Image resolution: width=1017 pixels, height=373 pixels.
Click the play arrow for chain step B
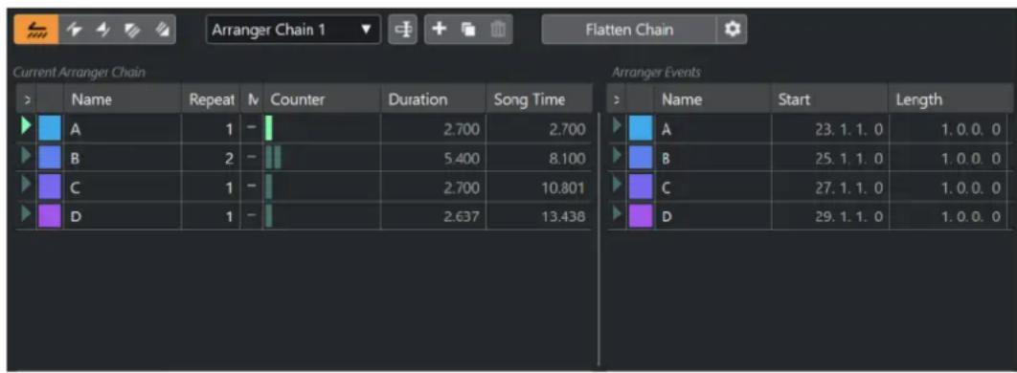[26, 155]
